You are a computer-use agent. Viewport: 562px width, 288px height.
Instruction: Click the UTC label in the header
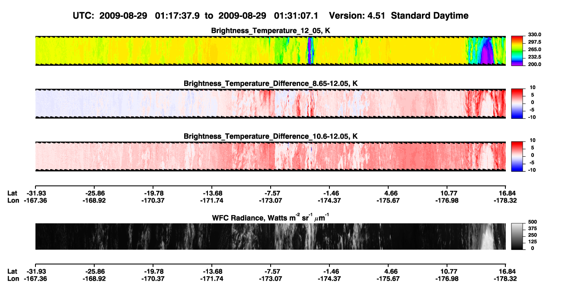[84, 16]
